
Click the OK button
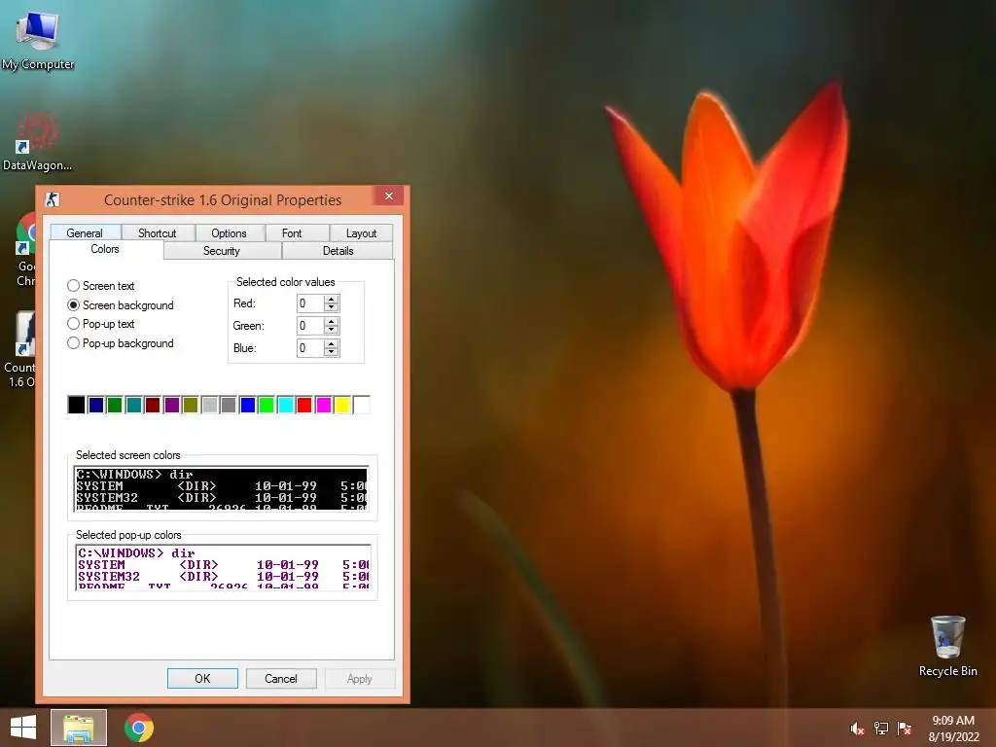202,678
